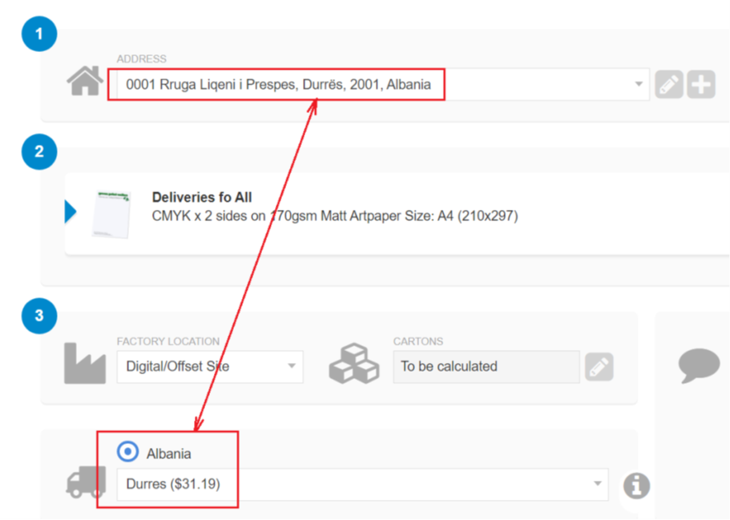Click the FACTORY LOCATION label
730x520 pixels.
pyautogui.click(x=168, y=341)
